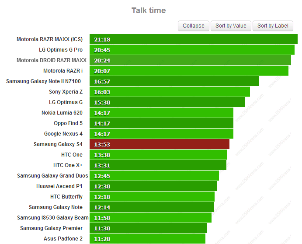Click the HTC Butterfly label

66,197
